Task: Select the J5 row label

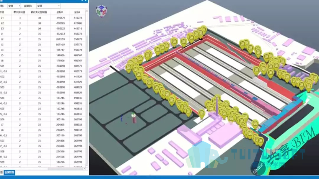Action: [x=2, y=55]
